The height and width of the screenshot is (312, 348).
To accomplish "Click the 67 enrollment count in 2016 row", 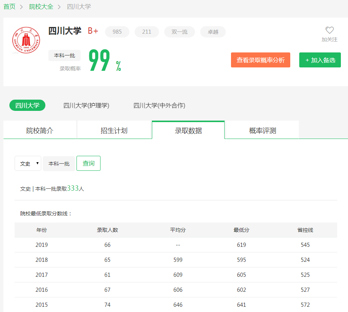I will tap(107, 290).
